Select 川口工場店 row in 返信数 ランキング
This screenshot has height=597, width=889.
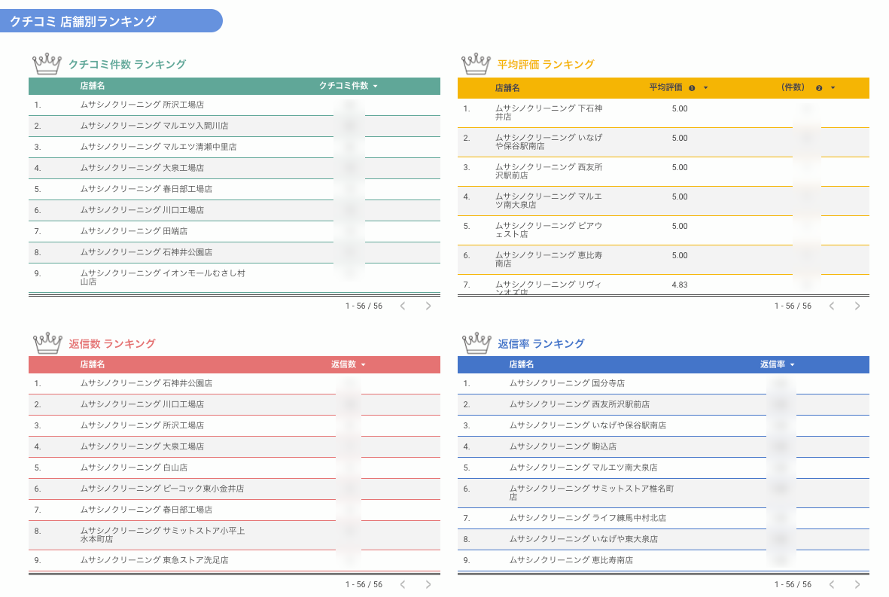coord(234,405)
